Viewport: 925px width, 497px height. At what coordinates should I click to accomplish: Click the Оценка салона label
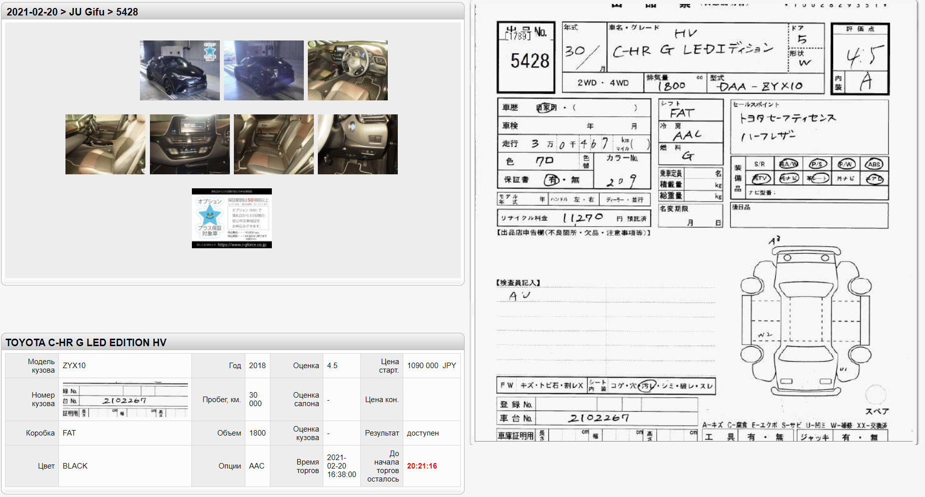[306, 399]
